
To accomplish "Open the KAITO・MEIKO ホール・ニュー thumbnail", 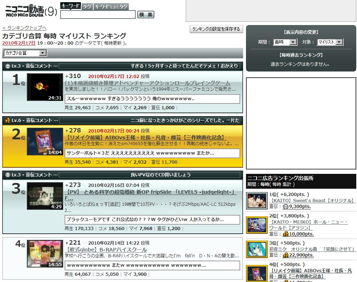I will pyautogui.click(x=257, y=225).
